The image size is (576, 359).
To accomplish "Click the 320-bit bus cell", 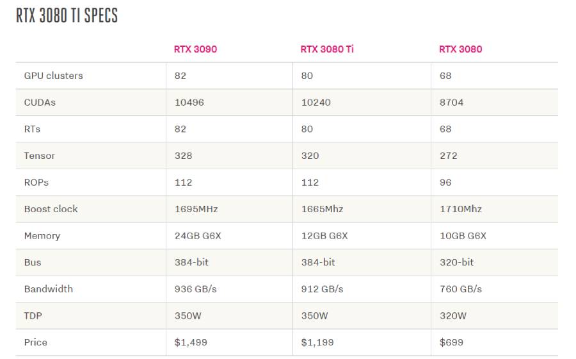I will click(456, 262).
